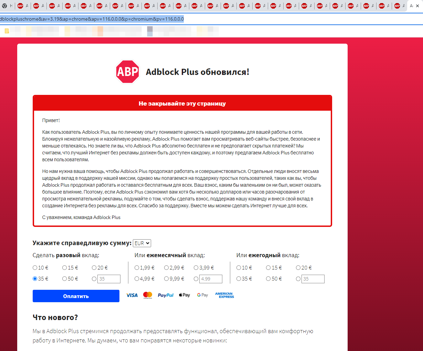Click the paragraph starting "Но нам нужна ваша помощь"

tap(181, 188)
